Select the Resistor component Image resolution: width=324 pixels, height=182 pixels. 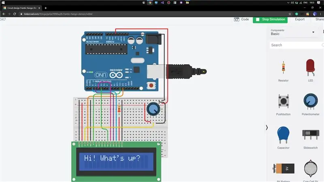[x=283, y=71]
